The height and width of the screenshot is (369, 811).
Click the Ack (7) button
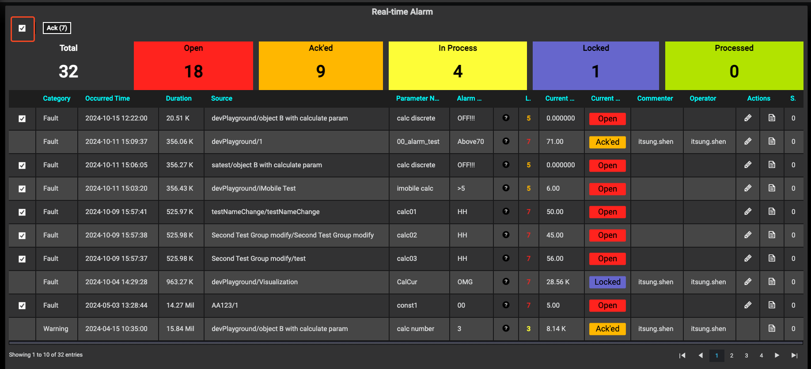(57, 28)
